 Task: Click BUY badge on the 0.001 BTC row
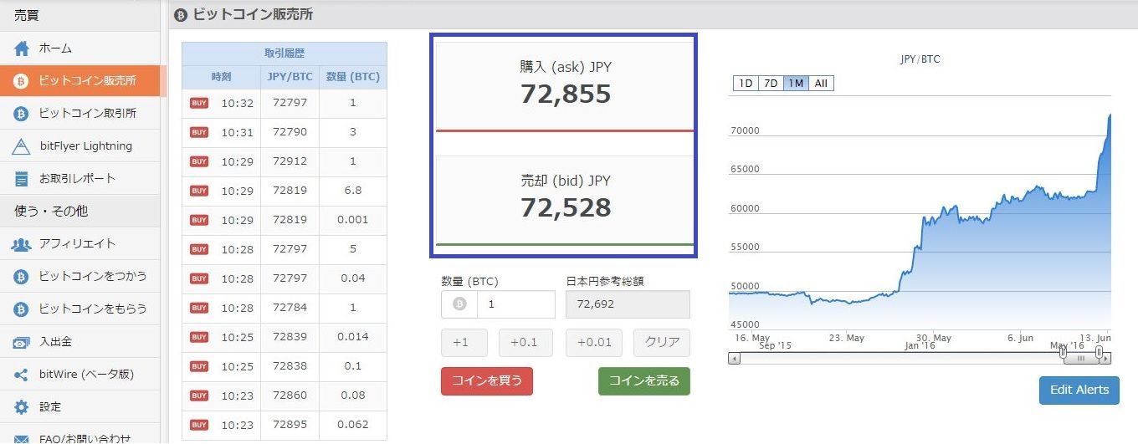199,220
